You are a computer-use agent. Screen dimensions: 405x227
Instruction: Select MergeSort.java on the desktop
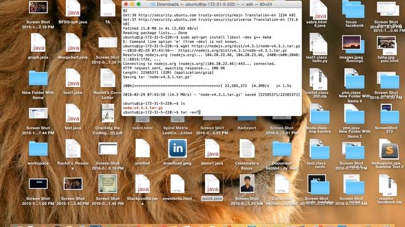pyautogui.click(x=73, y=43)
